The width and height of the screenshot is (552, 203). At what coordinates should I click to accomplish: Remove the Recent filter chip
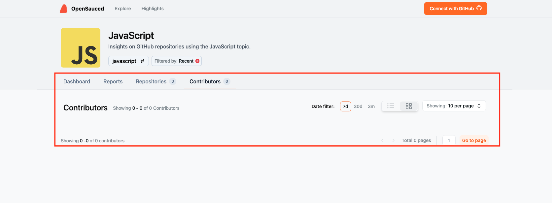point(197,61)
